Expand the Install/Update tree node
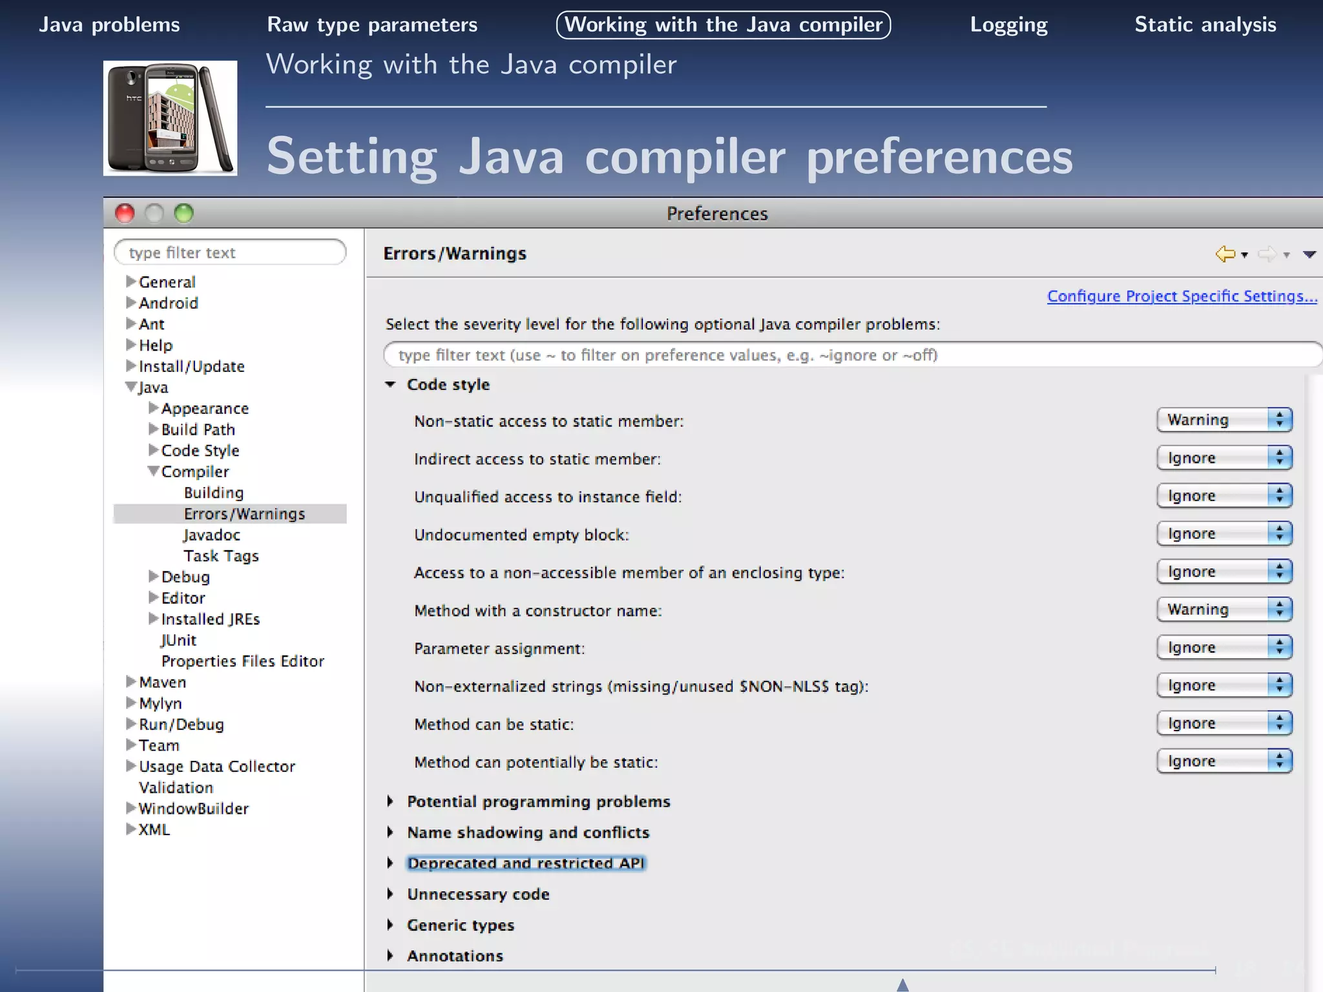Screen dimensions: 1323x992 tap(131, 366)
